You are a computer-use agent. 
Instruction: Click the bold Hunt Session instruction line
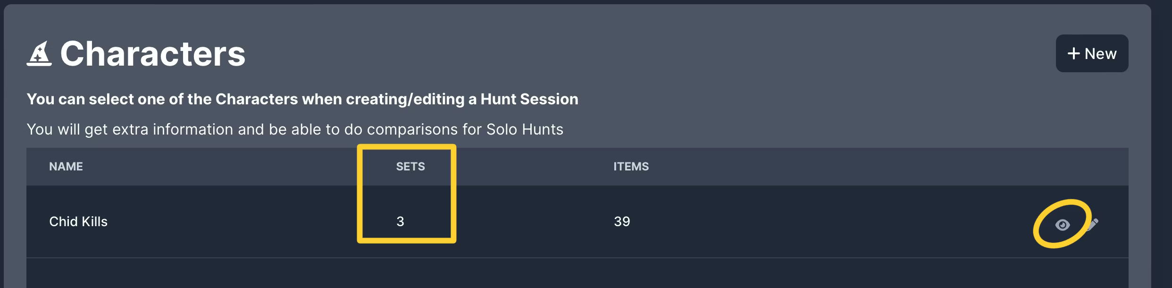tap(302, 99)
